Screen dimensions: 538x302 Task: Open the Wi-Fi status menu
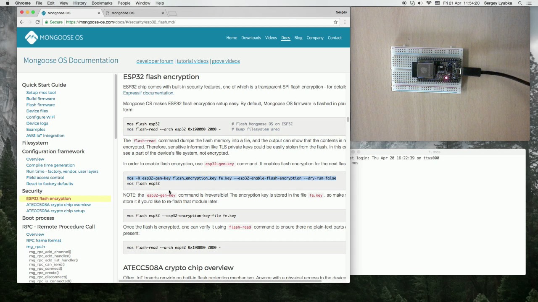[x=429, y=3]
